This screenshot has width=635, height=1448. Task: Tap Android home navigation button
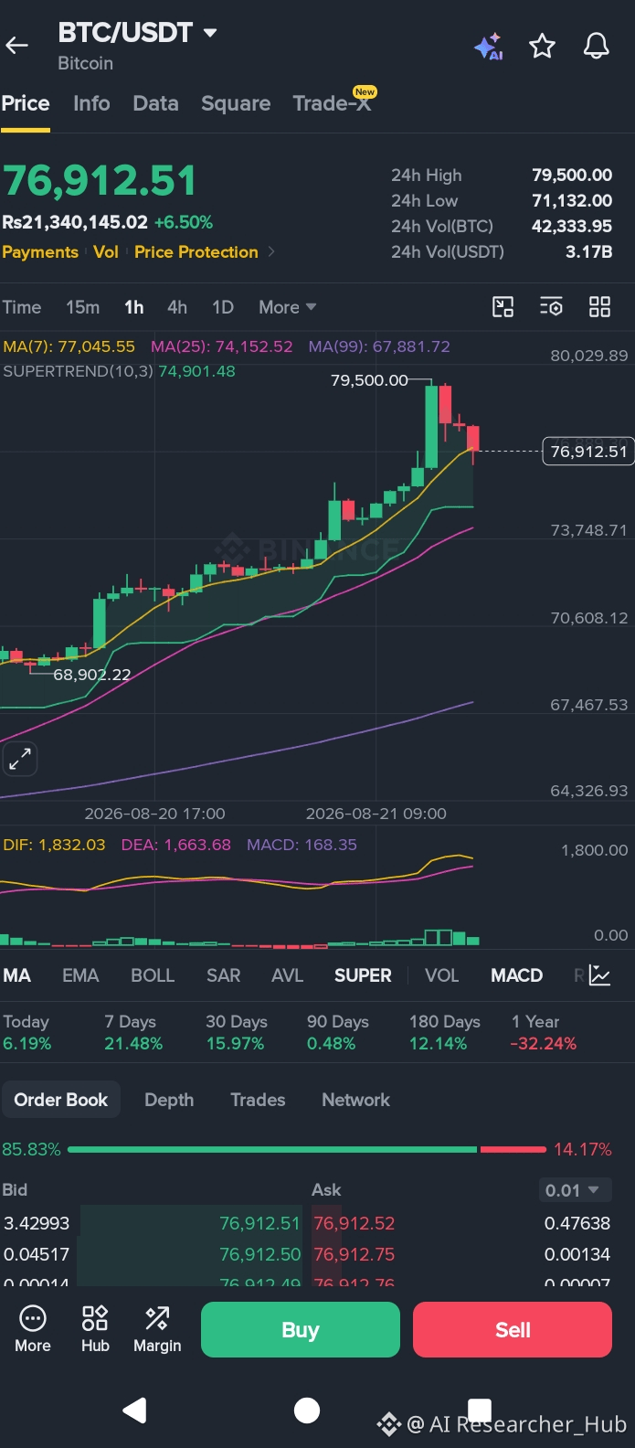point(307,1411)
